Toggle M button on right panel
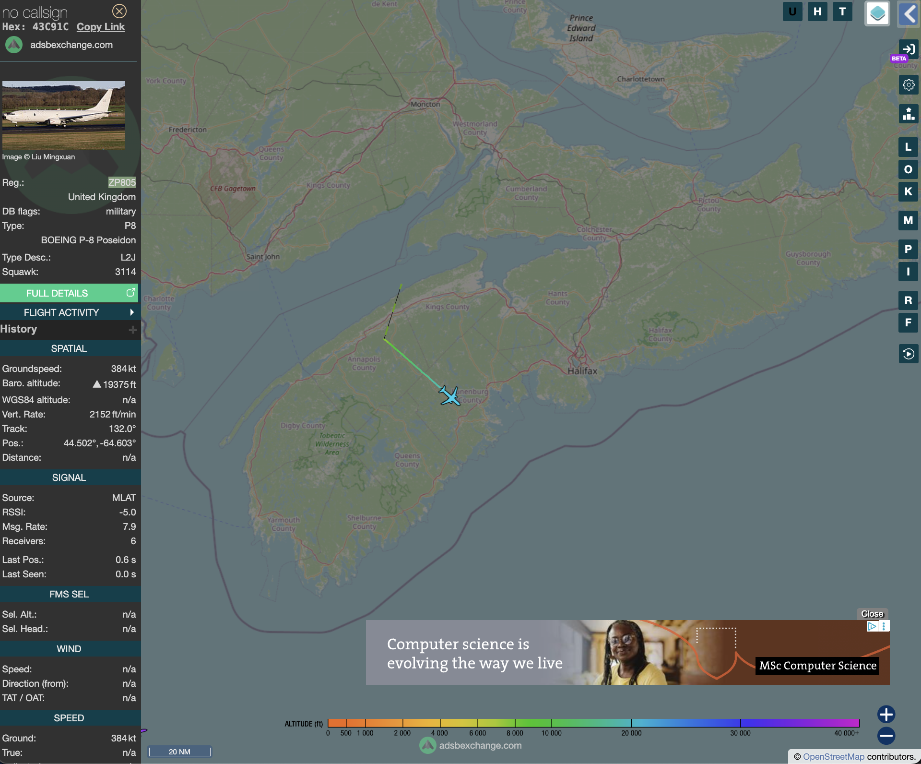921x764 pixels. point(909,220)
